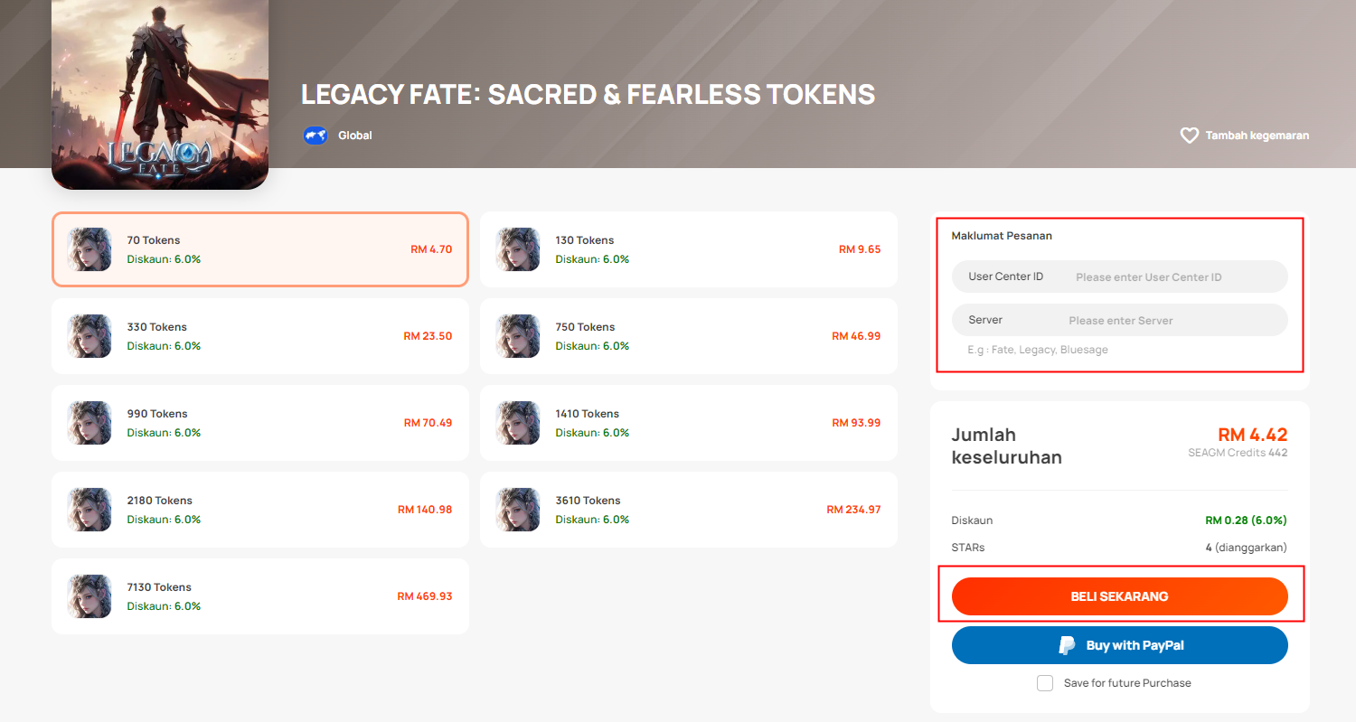The image size is (1356, 722).
Task: Pick the 2180 Tokens RM 140.98 option
Action: point(260,510)
